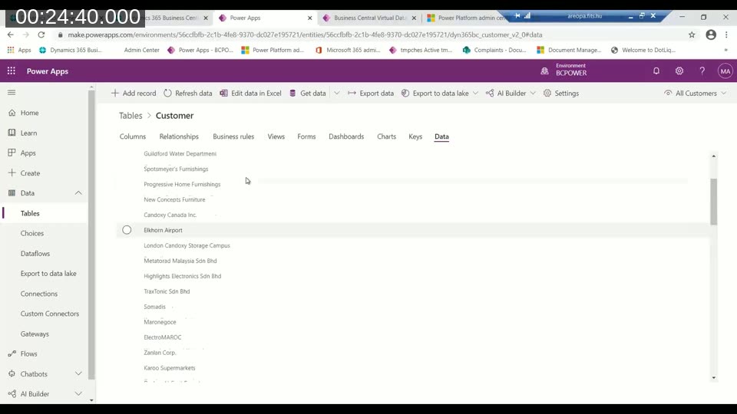Go to Tables breadcrumb link
Viewport: 737px width, 414px height.
(131, 116)
